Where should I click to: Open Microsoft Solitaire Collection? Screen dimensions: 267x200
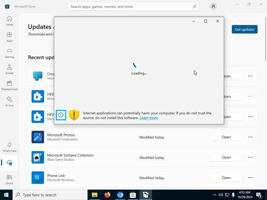click(x=226, y=157)
